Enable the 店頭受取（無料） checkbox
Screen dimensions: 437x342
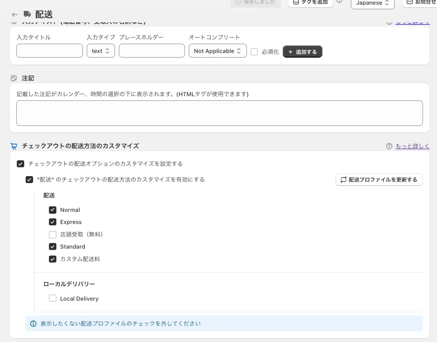[x=53, y=235]
